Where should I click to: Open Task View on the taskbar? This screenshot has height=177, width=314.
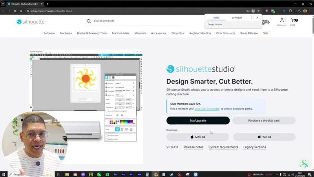[x=58, y=174]
